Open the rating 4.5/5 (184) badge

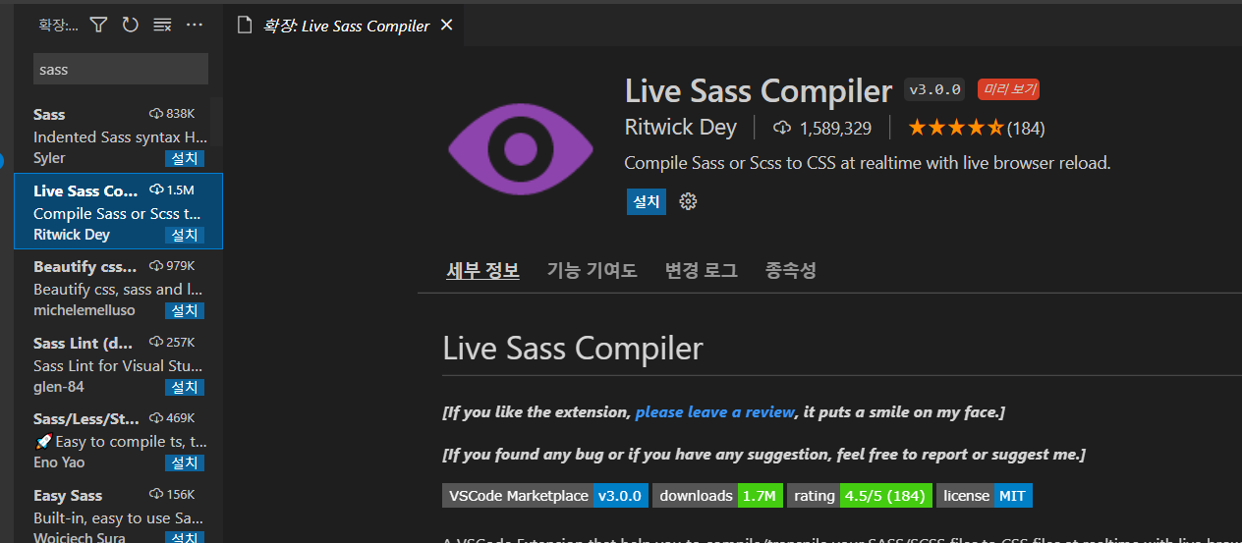click(x=860, y=496)
